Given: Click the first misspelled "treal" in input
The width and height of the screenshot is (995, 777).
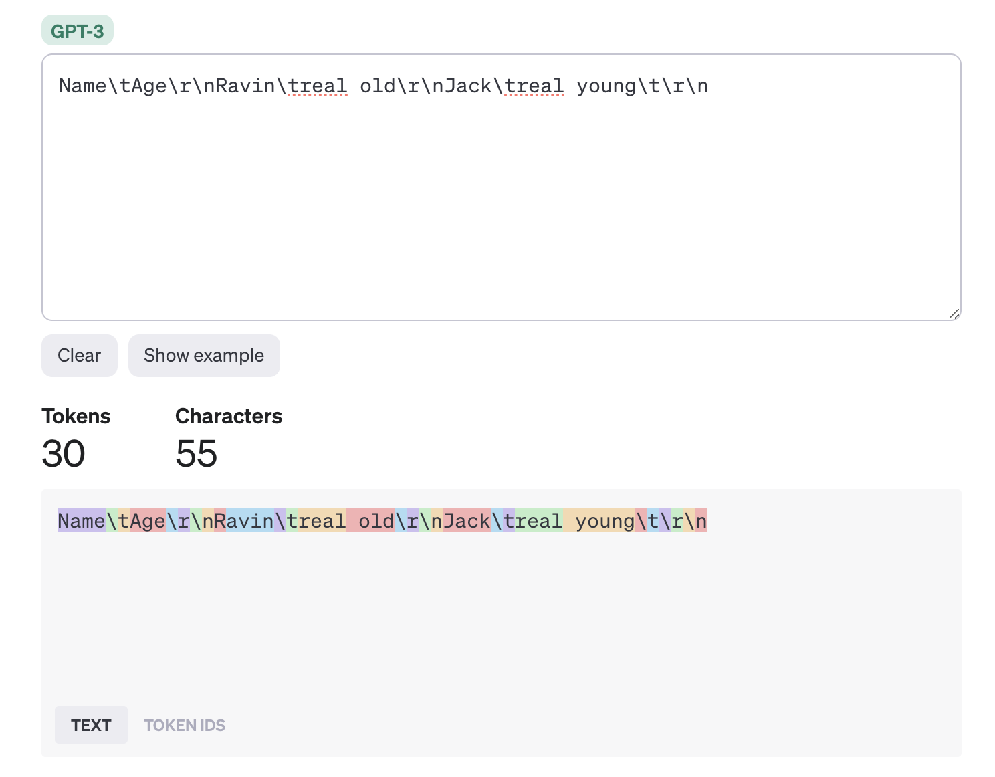Looking at the screenshot, I should pyautogui.click(x=317, y=86).
